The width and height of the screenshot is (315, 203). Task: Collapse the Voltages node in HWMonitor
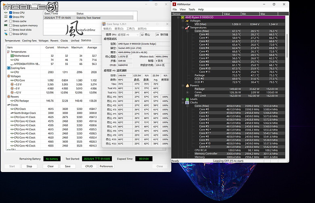[x=183, y=21]
